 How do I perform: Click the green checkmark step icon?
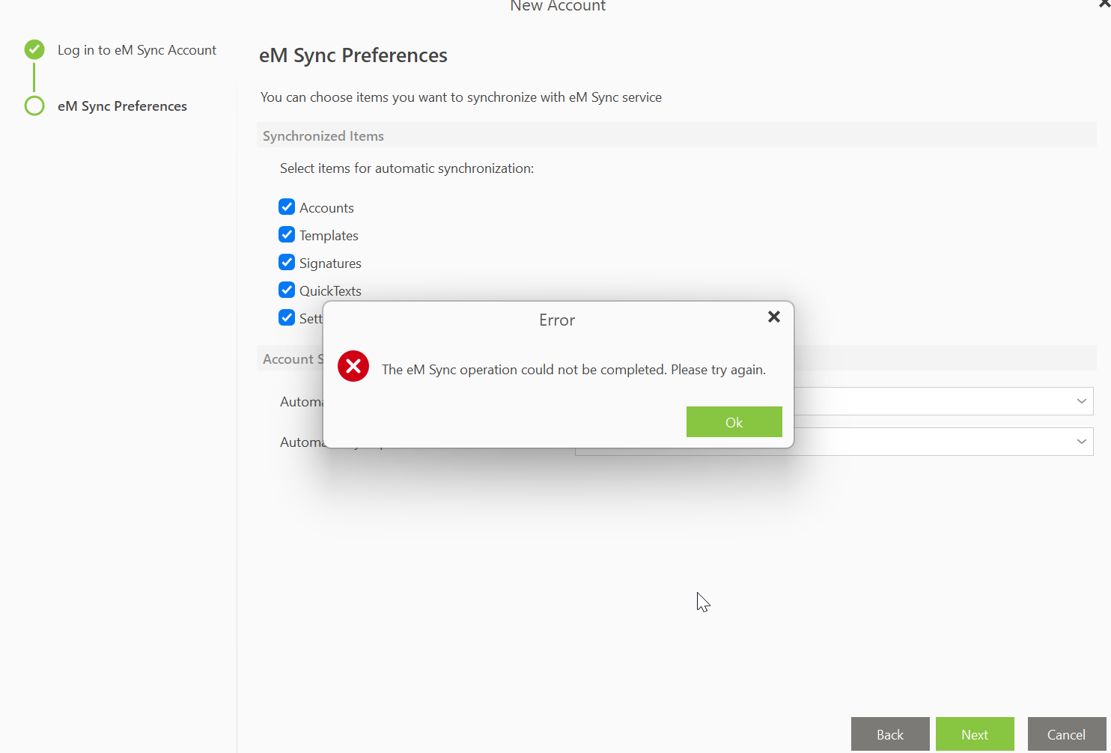[34, 49]
